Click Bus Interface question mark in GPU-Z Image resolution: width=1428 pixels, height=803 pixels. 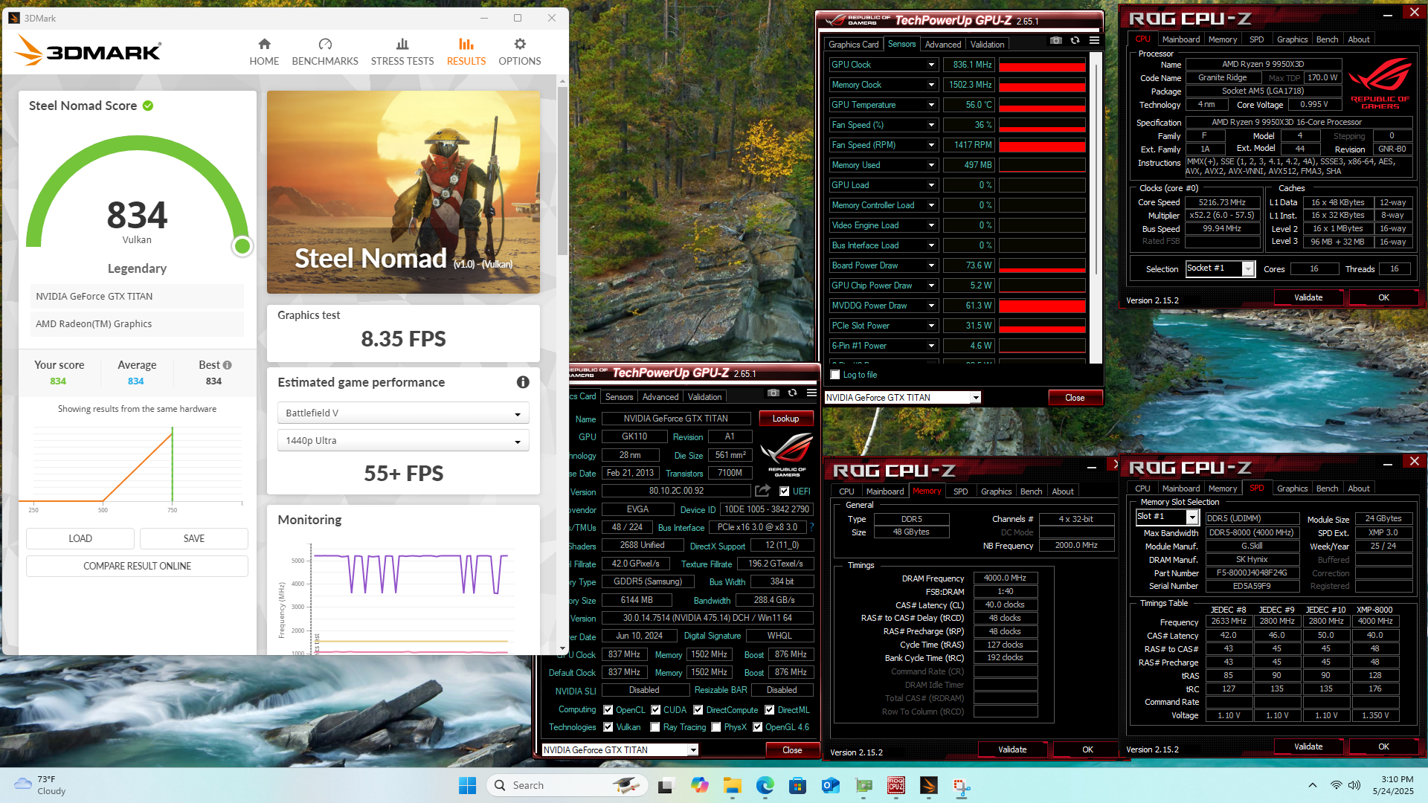tap(811, 527)
